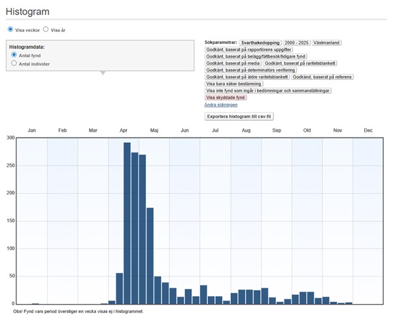
Task: Click Godkänt, baserat på äldre raritetsblankett tag
Action: click(x=247, y=77)
